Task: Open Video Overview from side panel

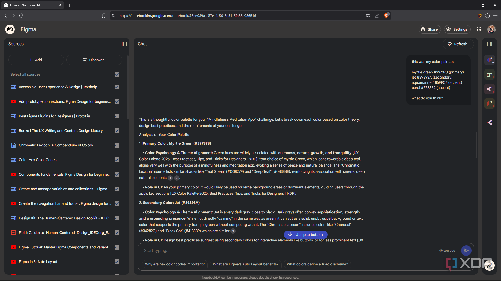Action: 490,74
